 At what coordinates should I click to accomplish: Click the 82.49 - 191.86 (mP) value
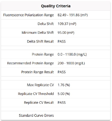point(73,15)
